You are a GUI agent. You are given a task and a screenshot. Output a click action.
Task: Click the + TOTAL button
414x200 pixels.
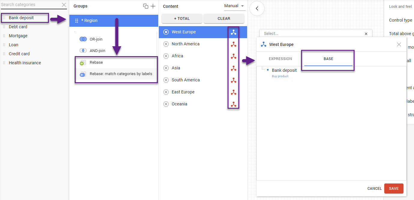coord(182,19)
